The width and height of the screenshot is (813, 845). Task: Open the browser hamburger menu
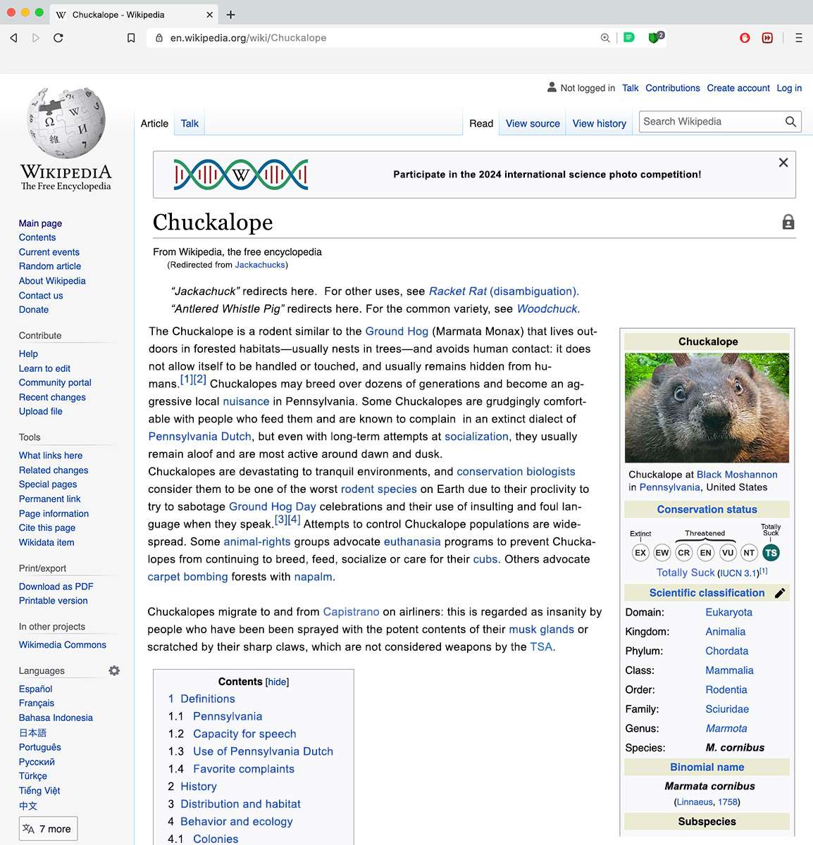click(800, 38)
